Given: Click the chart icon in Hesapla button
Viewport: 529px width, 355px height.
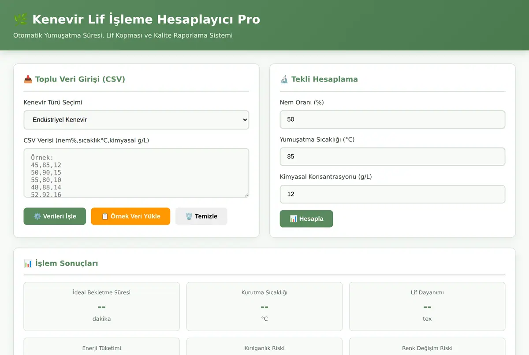Looking at the screenshot, I should [x=294, y=219].
